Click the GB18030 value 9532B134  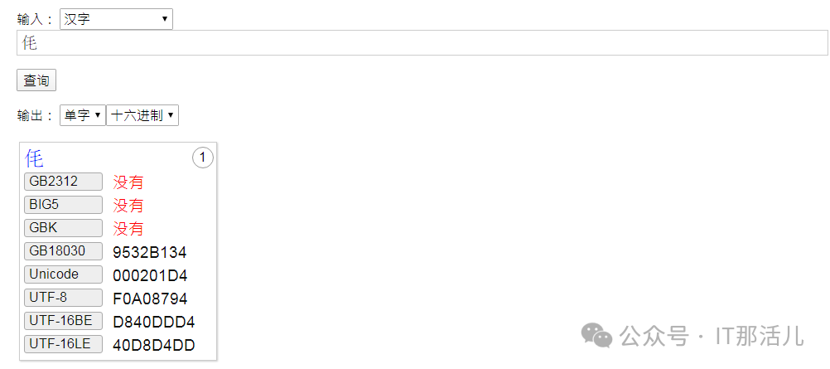tap(150, 252)
